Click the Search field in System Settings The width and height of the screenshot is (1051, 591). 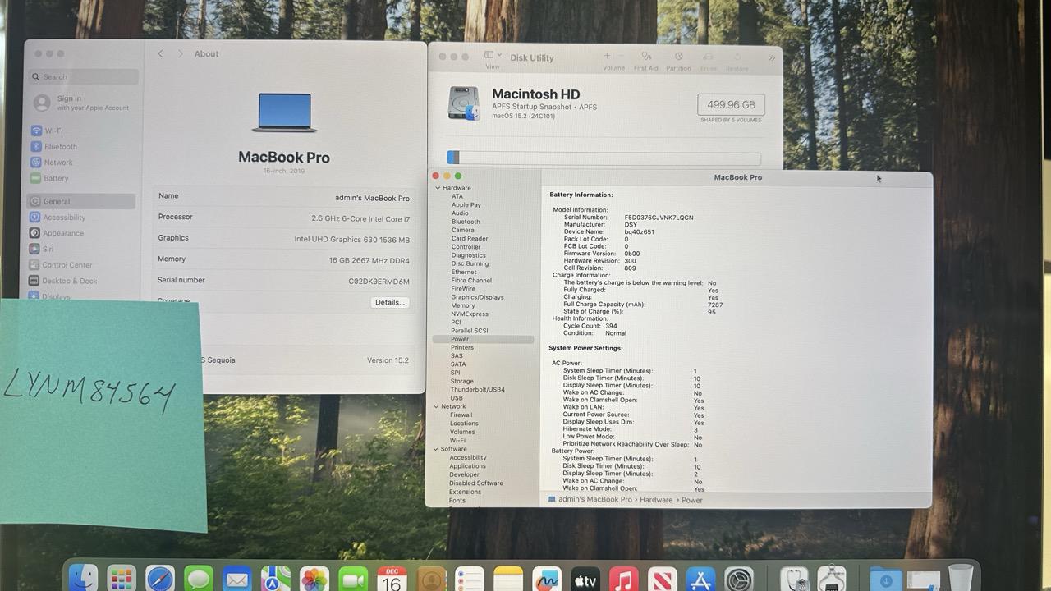pos(83,77)
